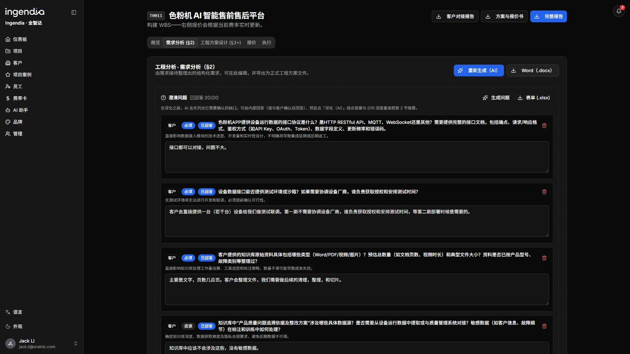Image resolution: width=630 pixels, height=354 pixels.
Task: Click the title 色粉机 AI 智能售前售后平台
Action: [217, 15]
